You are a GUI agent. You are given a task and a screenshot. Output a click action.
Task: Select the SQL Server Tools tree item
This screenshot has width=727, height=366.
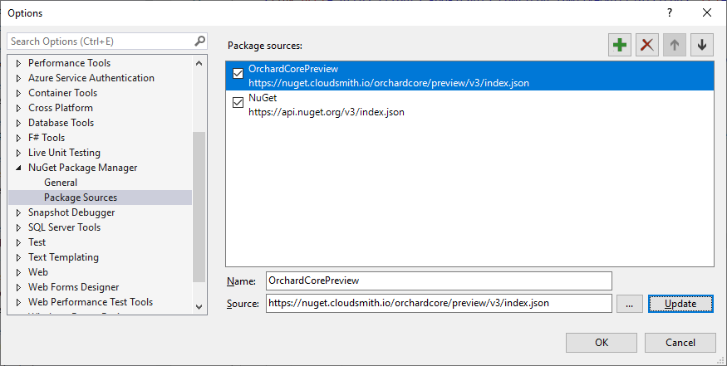[65, 227]
